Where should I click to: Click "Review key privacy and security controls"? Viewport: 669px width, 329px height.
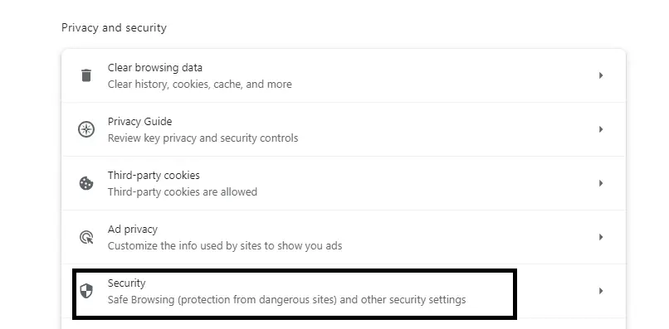coord(203,138)
